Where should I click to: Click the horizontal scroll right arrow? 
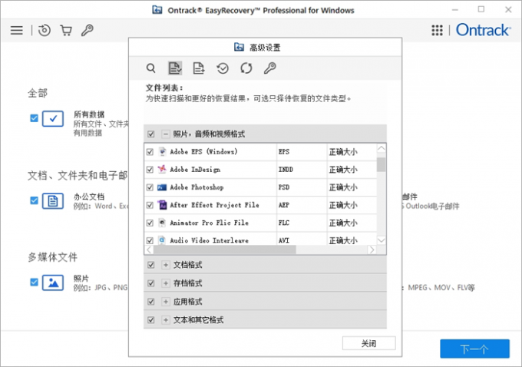(x=372, y=250)
